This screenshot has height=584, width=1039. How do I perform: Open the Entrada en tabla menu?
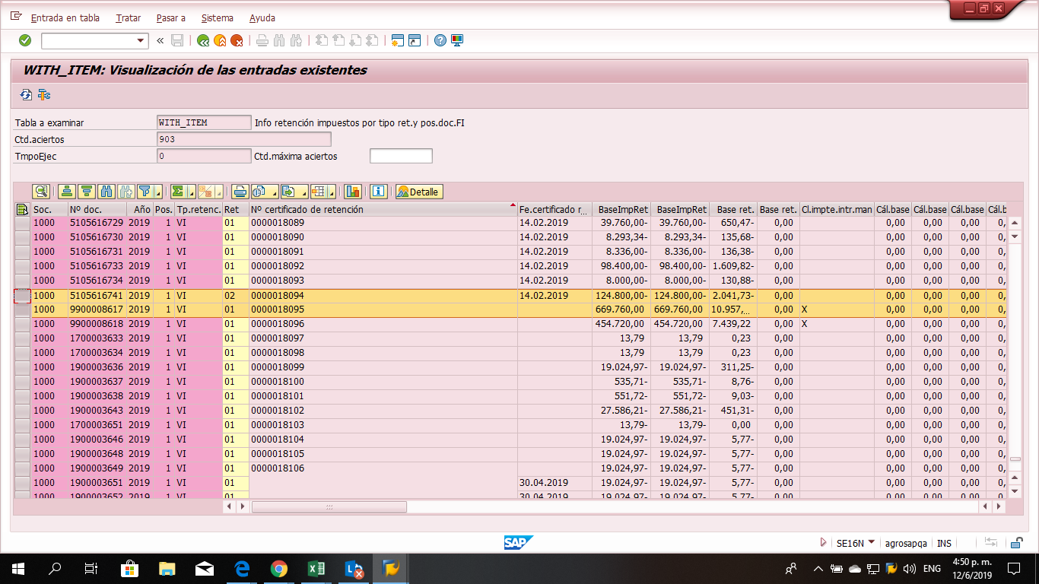click(65, 17)
